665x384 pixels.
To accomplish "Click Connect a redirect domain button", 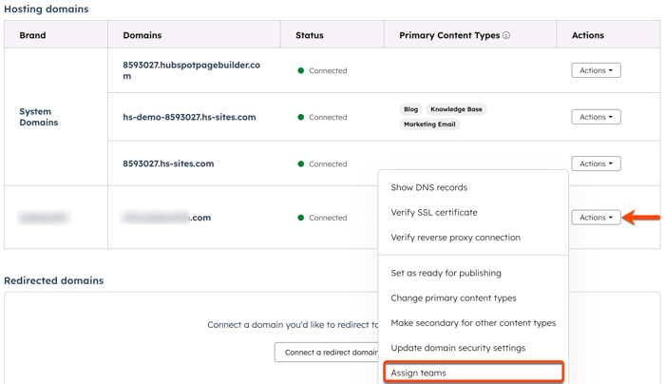I will tap(329, 353).
